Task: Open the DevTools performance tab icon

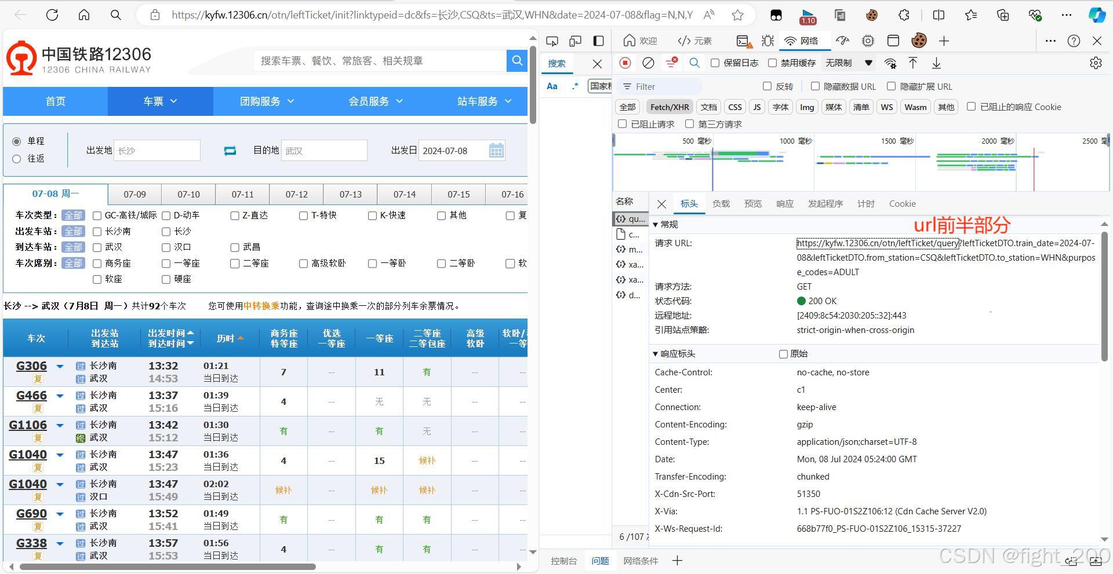Action: click(842, 41)
